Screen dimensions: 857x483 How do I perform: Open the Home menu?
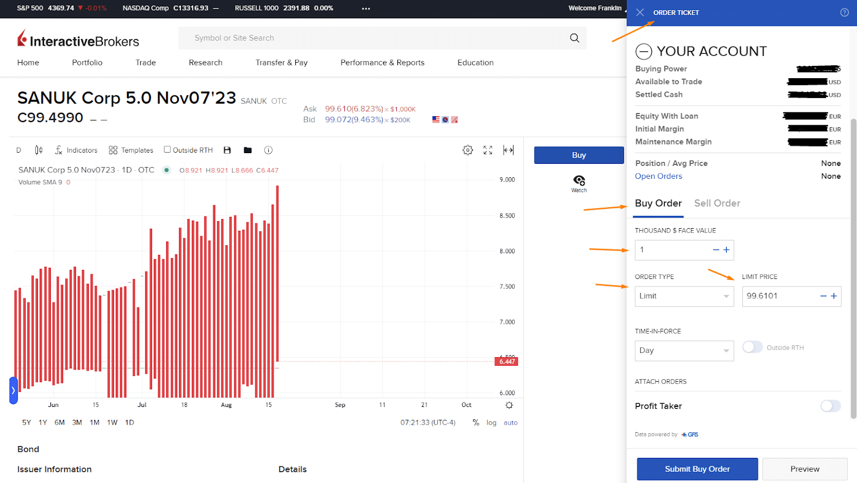tap(28, 63)
